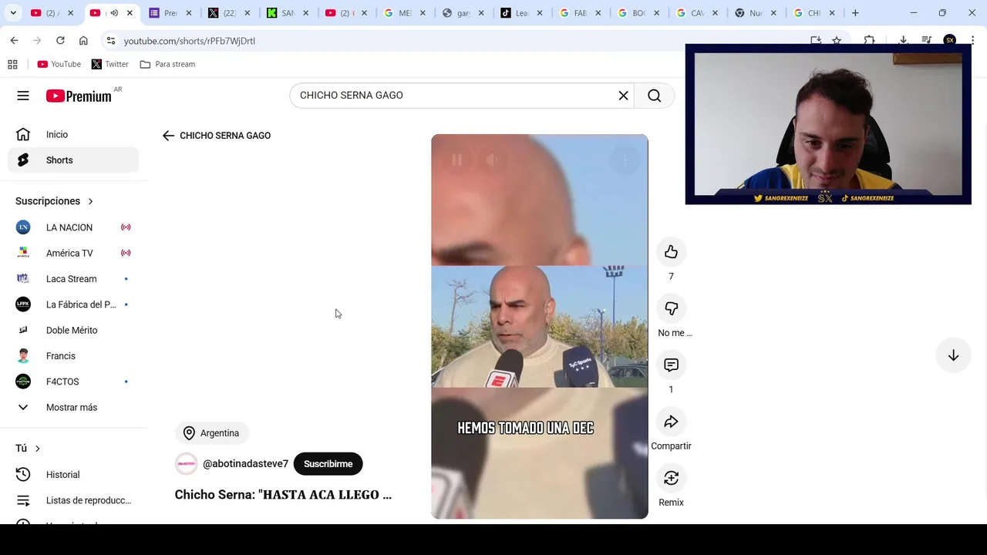Open the comments on the short

[x=671, y=365]
